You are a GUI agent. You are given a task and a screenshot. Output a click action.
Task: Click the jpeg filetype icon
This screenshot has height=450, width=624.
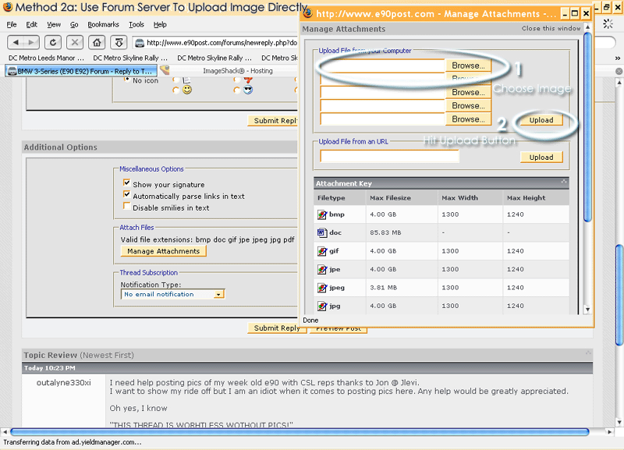tap(322, 288)
